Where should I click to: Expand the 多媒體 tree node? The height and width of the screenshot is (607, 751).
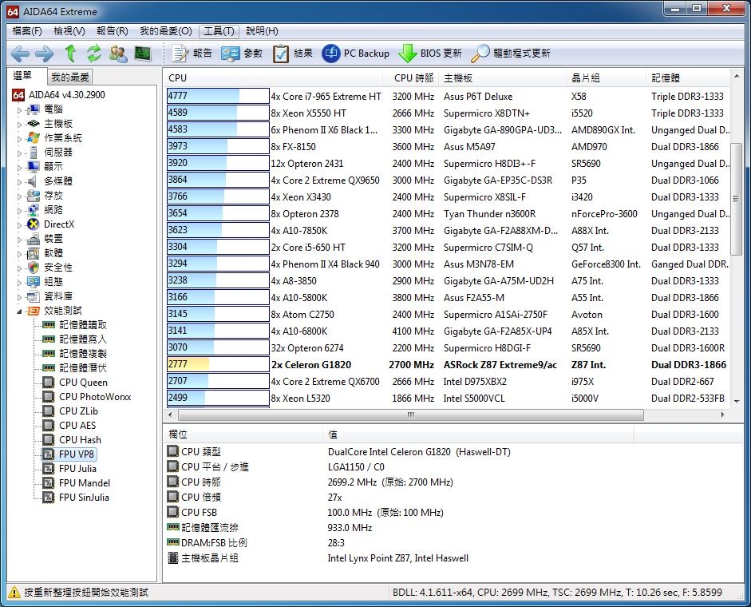coord(19,182)
